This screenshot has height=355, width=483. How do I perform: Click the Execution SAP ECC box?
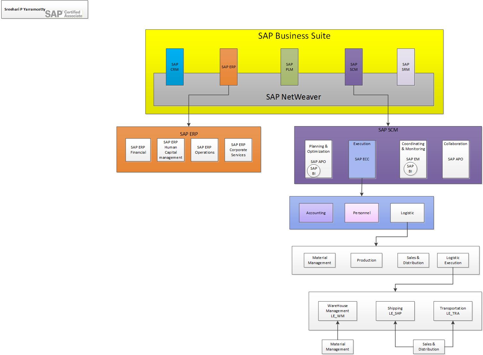[362, 159]
